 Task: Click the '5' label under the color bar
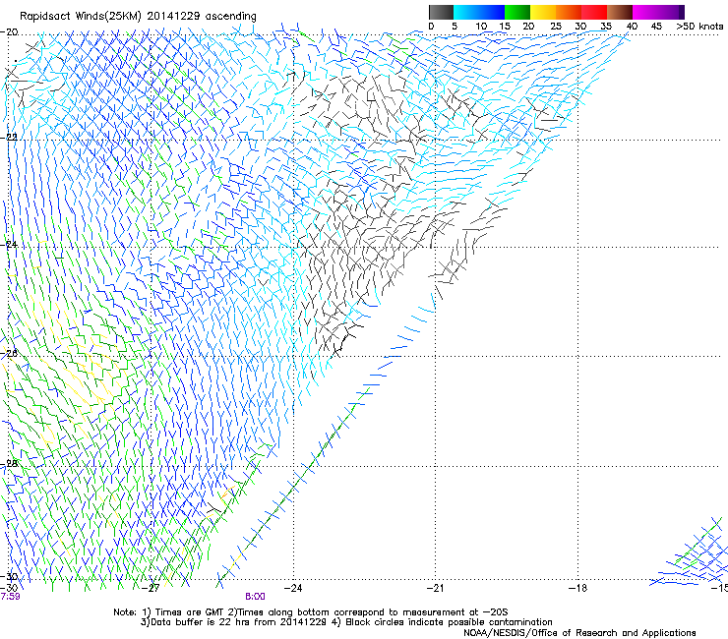coord(455,26)
